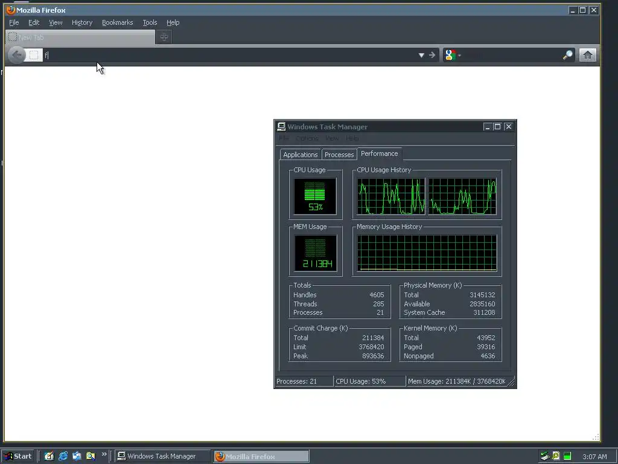Click the Firefox search text field
618x464 pixels.
(512, 55)
